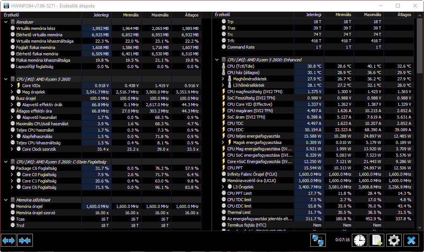Click lightning icon beside SoC Feszültség
This screenshot has height=252, width=424.
[224, 98]
